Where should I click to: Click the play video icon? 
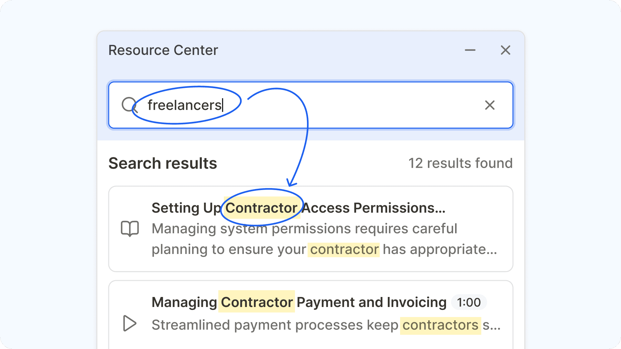[x=130, y=323]
